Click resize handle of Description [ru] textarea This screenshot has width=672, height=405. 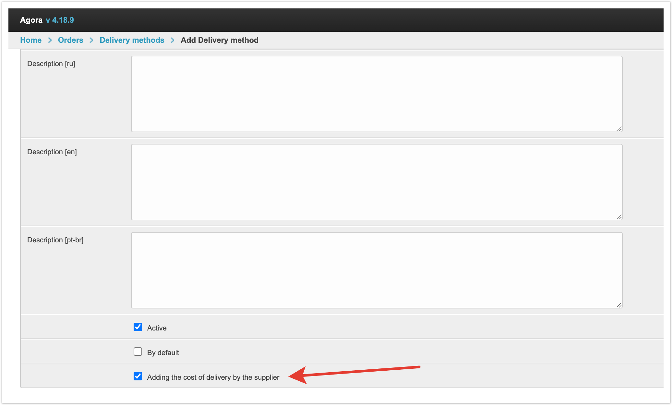click(619, 129)
